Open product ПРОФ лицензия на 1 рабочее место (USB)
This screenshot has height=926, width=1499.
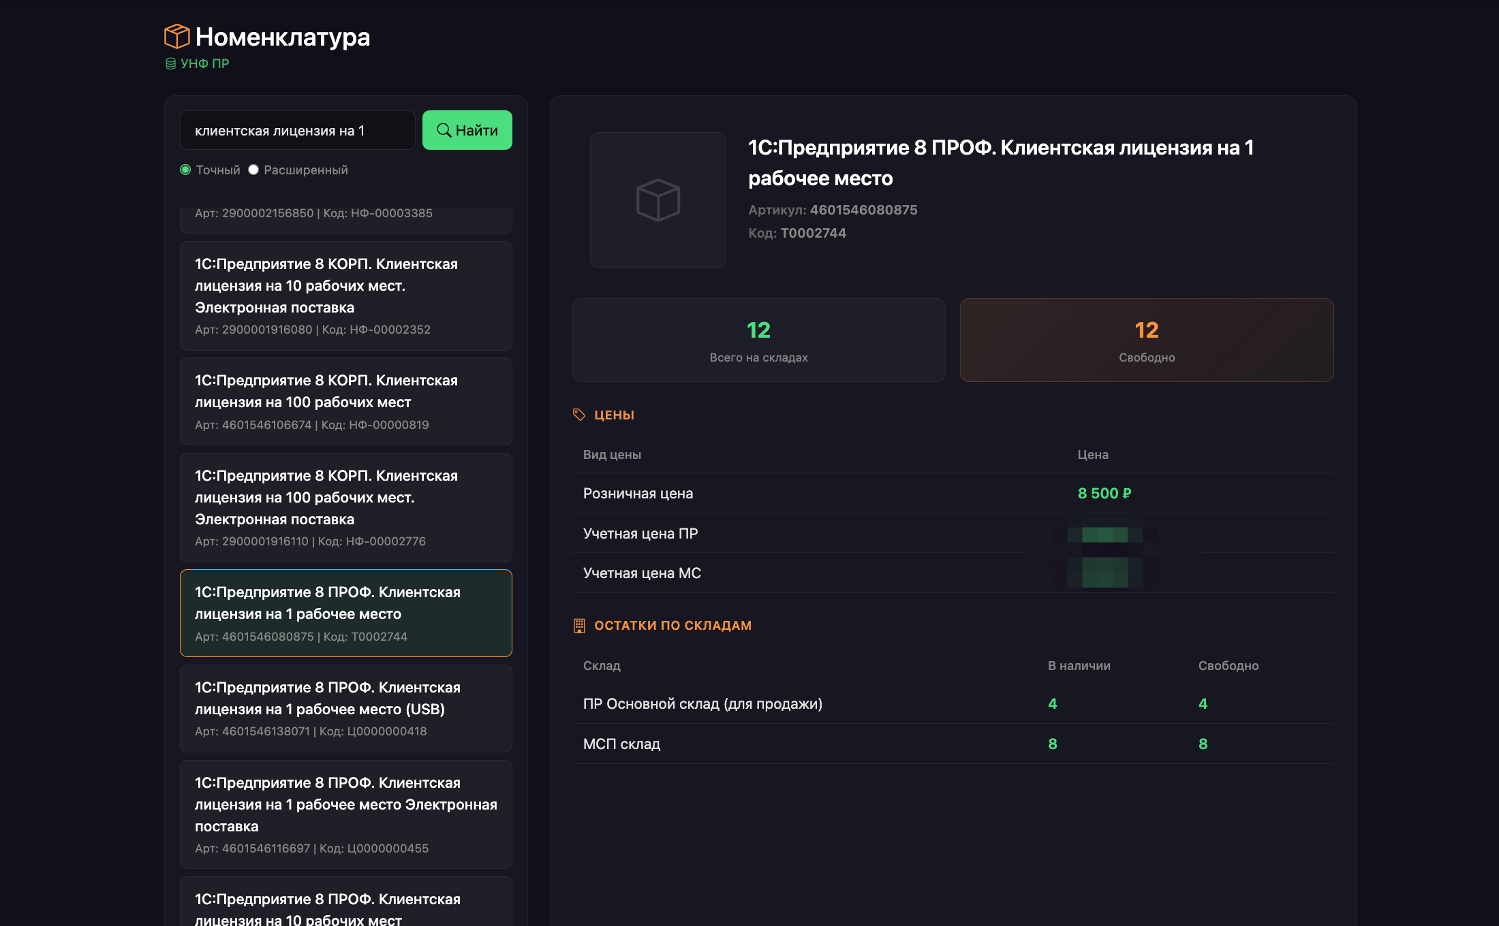(x=345, y=708)
